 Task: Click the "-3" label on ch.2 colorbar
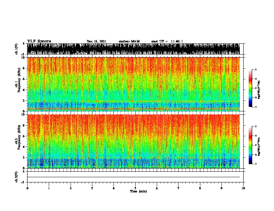tap(255, 127)
